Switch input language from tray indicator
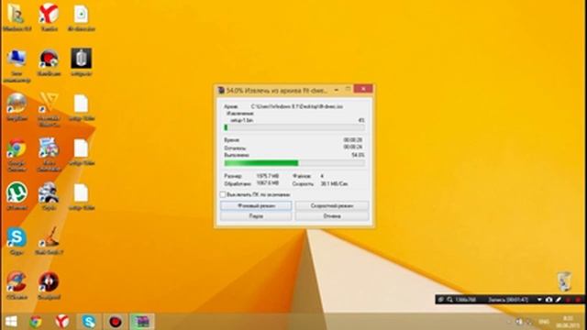The height and width of the screenshot is (330, 587). (x=544, y=322)
